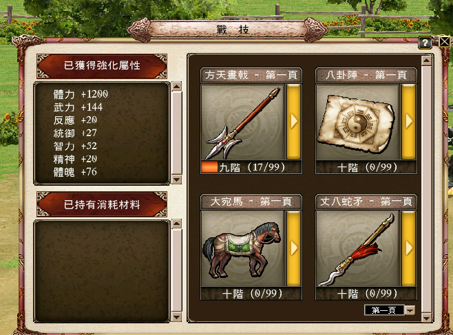Select the 丈八蛇矛 serpent spear icon
453x335 pixels.
[x=357, y=249]
